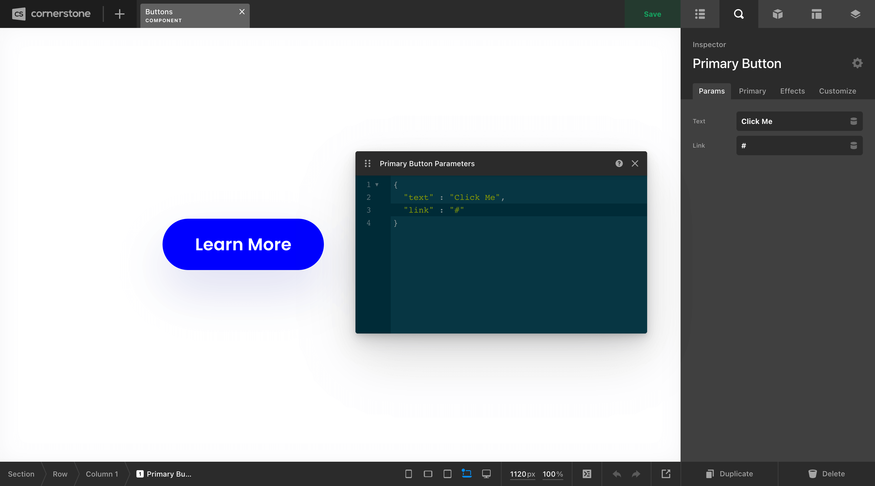Click the plus icon to add tab
Screen dimensions: 875x486
(x=119, y=14)
